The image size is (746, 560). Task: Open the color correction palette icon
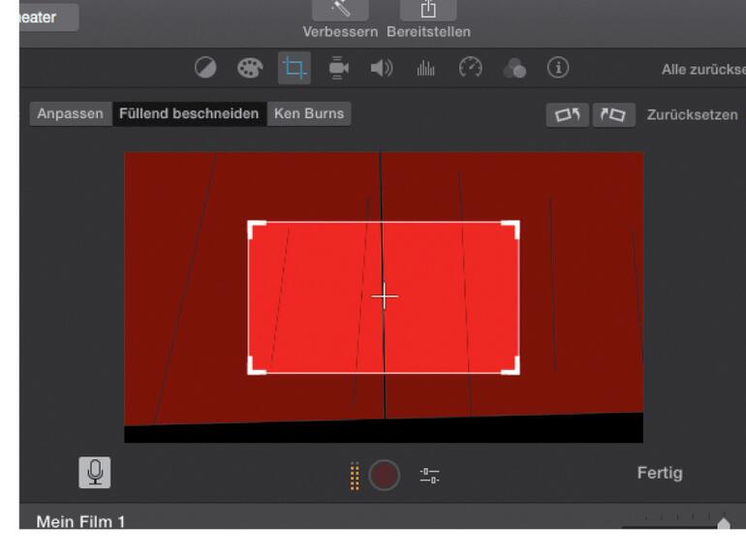(250, 68)
